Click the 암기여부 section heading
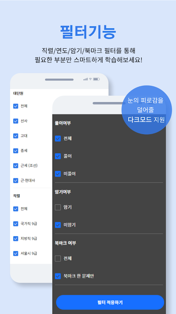Screen dimensions: 176x314 pyautogui.click(x=63, y=192)
